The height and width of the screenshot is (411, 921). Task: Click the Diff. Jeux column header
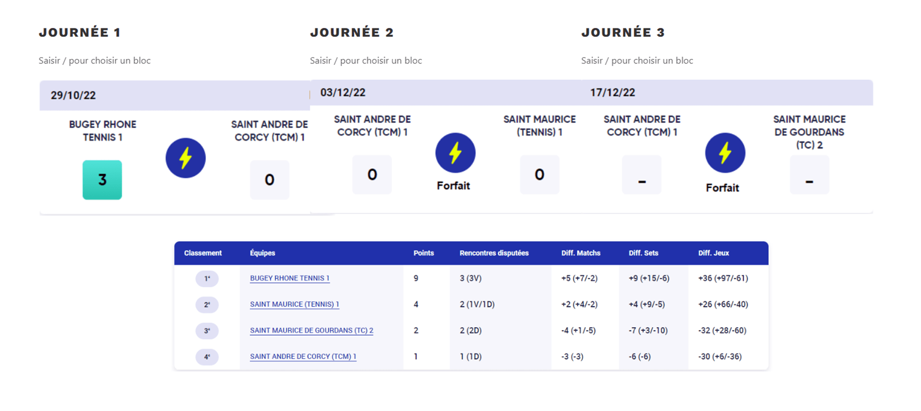tap(713, 253)
